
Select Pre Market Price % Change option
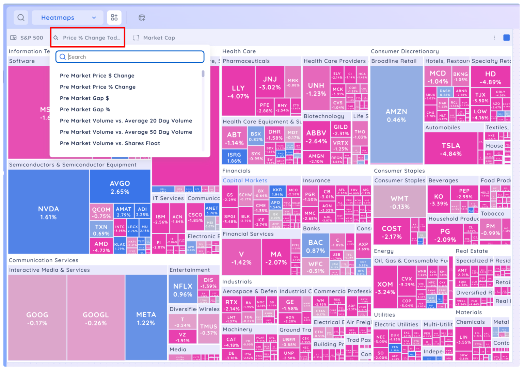[97, 87]
